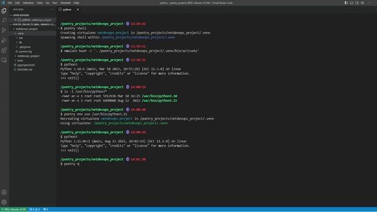This screenshot has width=377, height=212.
Task: Click the ports forwarded status item
Action: point(46,210)
